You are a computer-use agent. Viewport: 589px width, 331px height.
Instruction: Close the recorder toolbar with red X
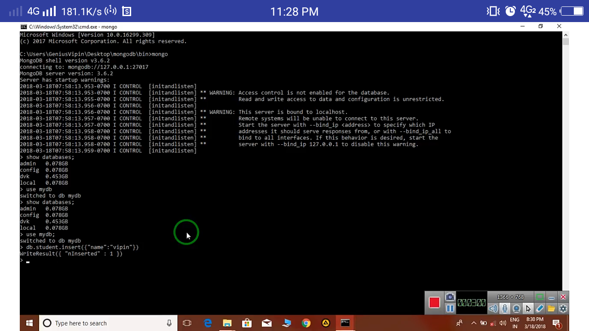point(563,297)
